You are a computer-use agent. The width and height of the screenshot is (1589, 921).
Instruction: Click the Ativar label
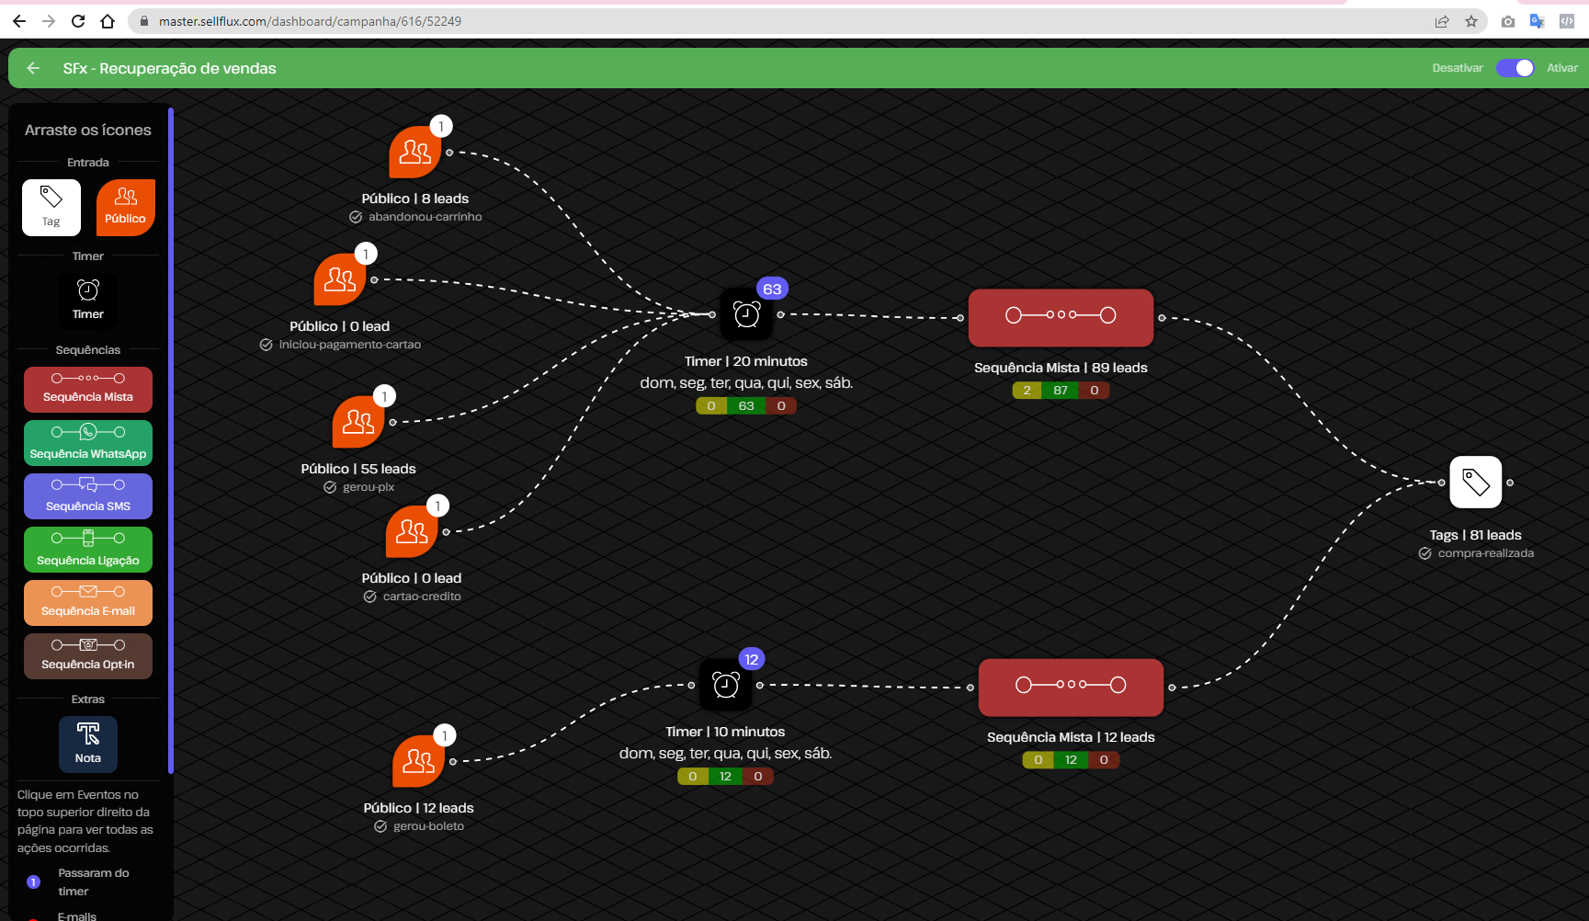click(1561, 68)
